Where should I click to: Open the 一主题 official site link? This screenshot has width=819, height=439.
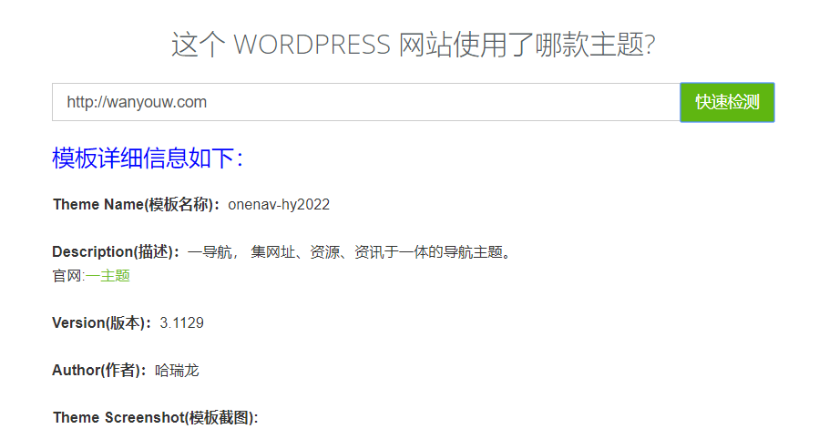[107, 275]
